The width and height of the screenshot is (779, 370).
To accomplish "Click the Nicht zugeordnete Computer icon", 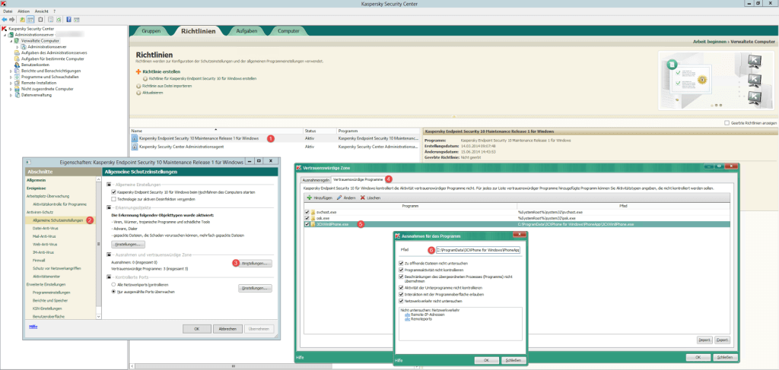I will click(x=17, y=89).
